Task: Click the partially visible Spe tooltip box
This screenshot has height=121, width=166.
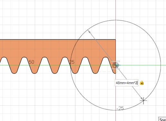Action: click(x=162, y=119)
